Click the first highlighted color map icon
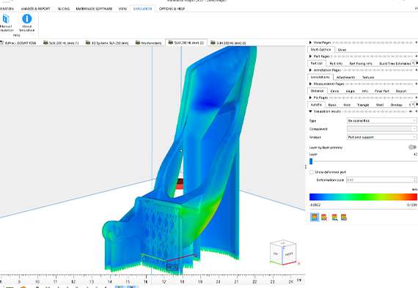Viewport: 418px width, 288px height. [x=315, y=217]
